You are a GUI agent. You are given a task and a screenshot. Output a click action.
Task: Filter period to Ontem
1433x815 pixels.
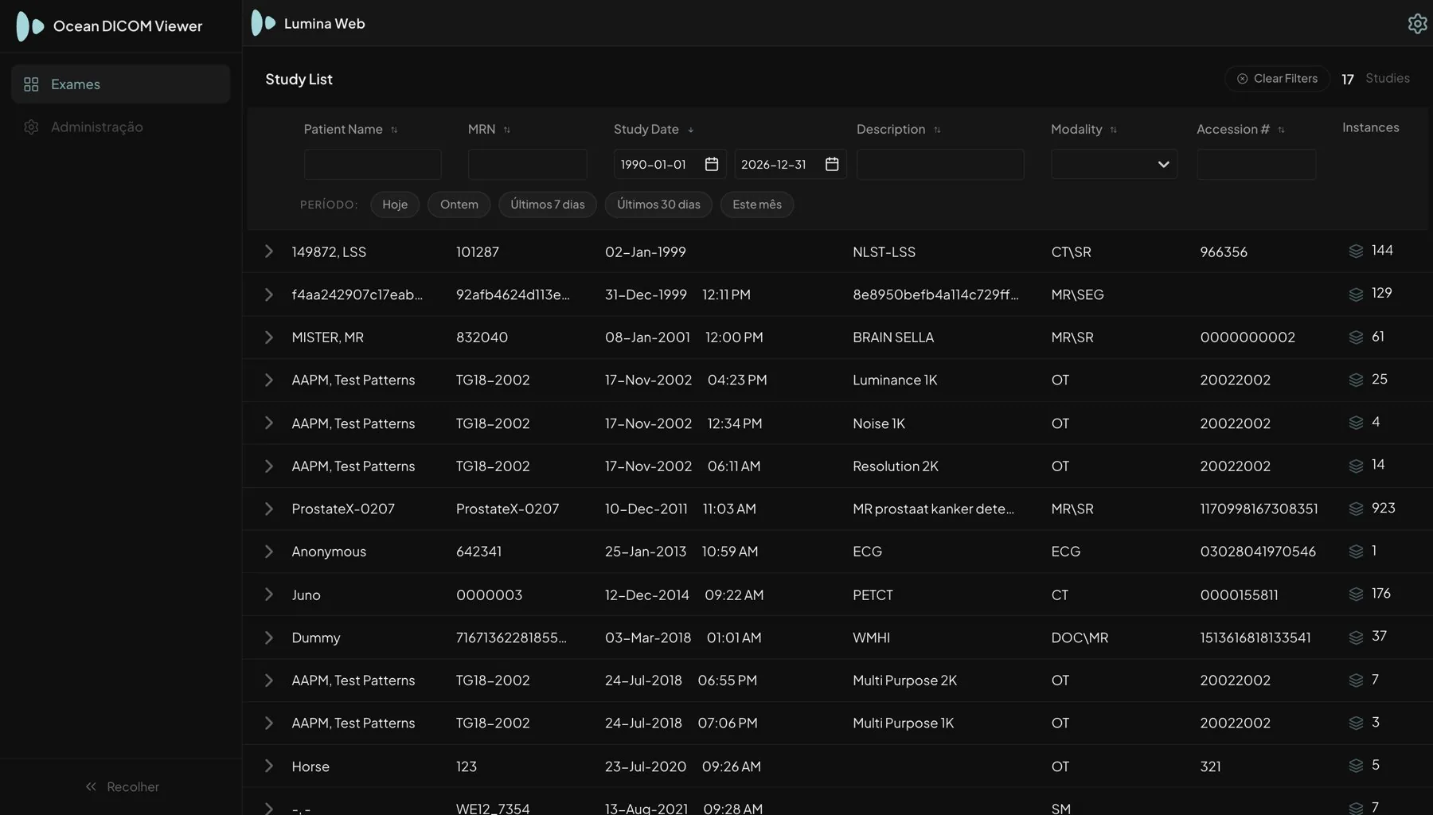pos(459,205)
